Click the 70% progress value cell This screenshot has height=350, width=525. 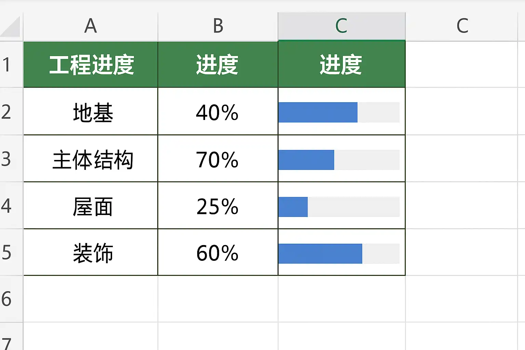pos(218,159)
